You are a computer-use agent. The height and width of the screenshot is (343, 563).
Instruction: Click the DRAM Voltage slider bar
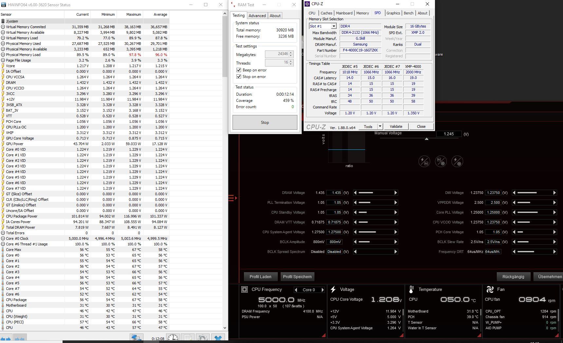point(376,193)
